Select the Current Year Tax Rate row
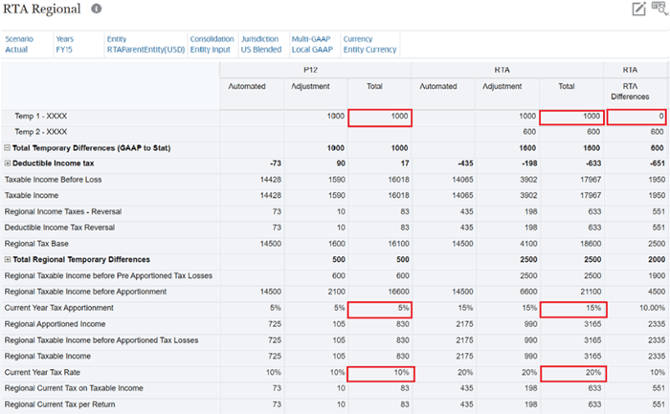Viewport: 670px width, 414px height. [42, 372]
